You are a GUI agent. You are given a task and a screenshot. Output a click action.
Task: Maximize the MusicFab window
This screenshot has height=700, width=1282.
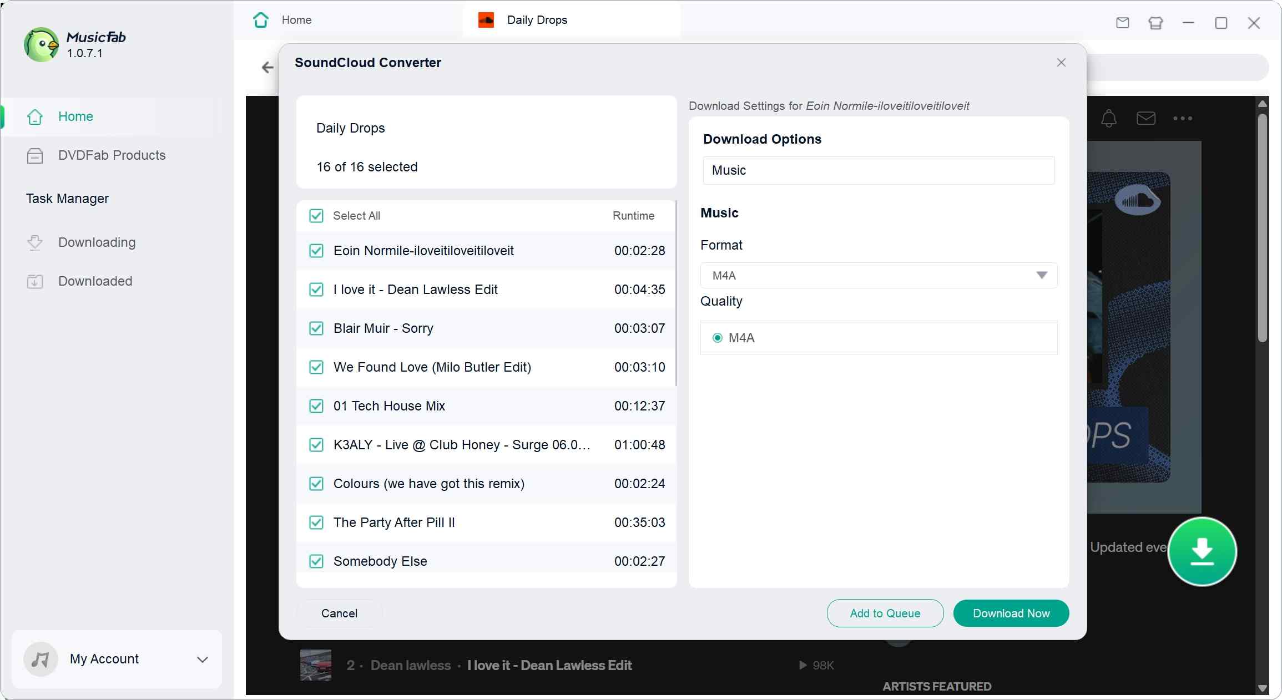(x=1221, y=23)
